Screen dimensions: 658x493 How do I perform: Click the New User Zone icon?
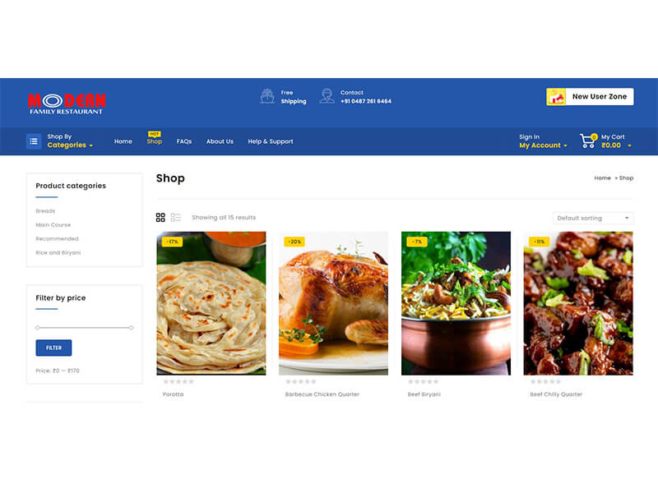[556, 97]
